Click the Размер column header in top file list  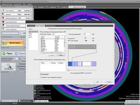pos(59,37)
